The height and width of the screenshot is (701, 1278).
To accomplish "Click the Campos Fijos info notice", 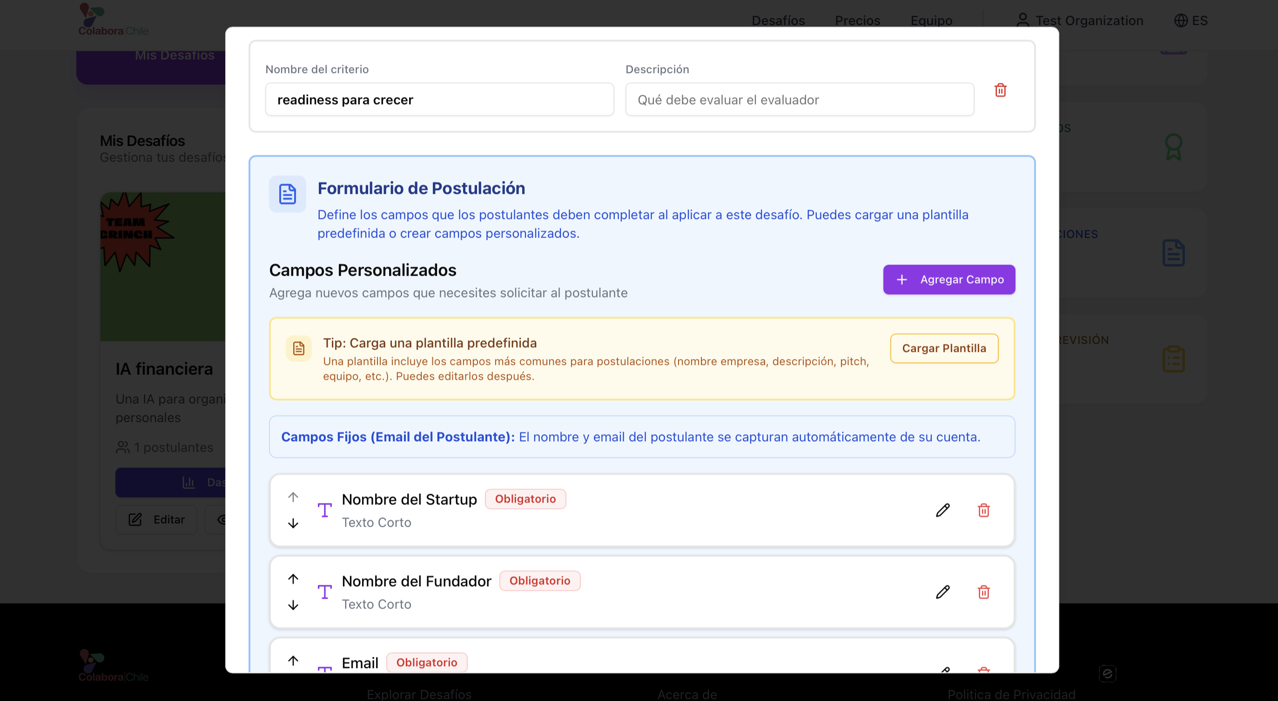I will [642, 437].
